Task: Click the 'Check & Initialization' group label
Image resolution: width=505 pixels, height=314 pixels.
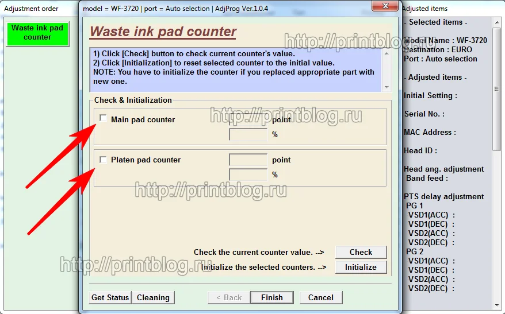Action: (133, 100)
